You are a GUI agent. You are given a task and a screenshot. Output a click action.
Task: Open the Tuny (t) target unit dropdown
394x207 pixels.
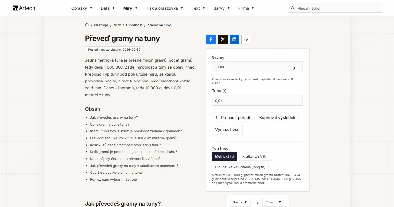click(x=274, y=202)
